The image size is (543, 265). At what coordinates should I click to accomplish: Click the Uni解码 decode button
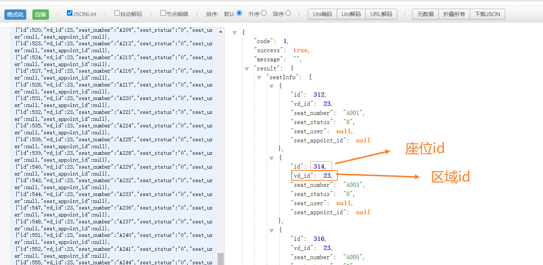pyautogui.click(x=351, y=14)
